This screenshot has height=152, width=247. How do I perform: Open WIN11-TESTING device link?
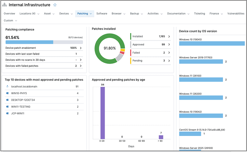point(21,107)
